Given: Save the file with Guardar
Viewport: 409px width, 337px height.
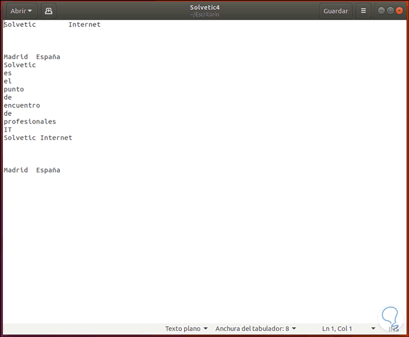Looking at the screenshot, I should 335,11.
